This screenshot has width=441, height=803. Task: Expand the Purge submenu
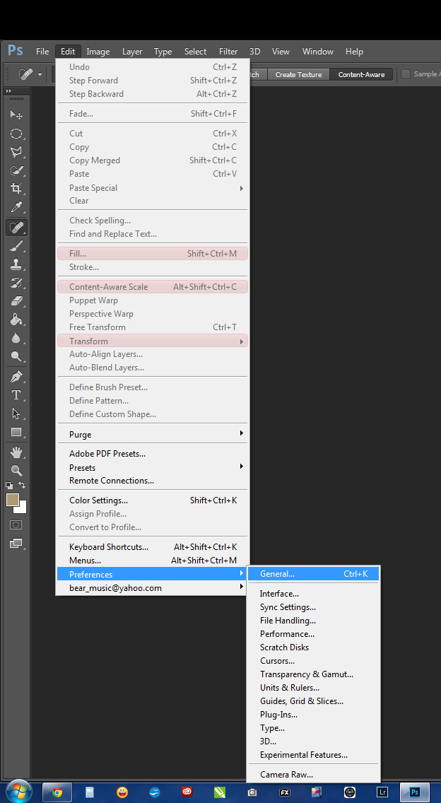click(153, 434)
